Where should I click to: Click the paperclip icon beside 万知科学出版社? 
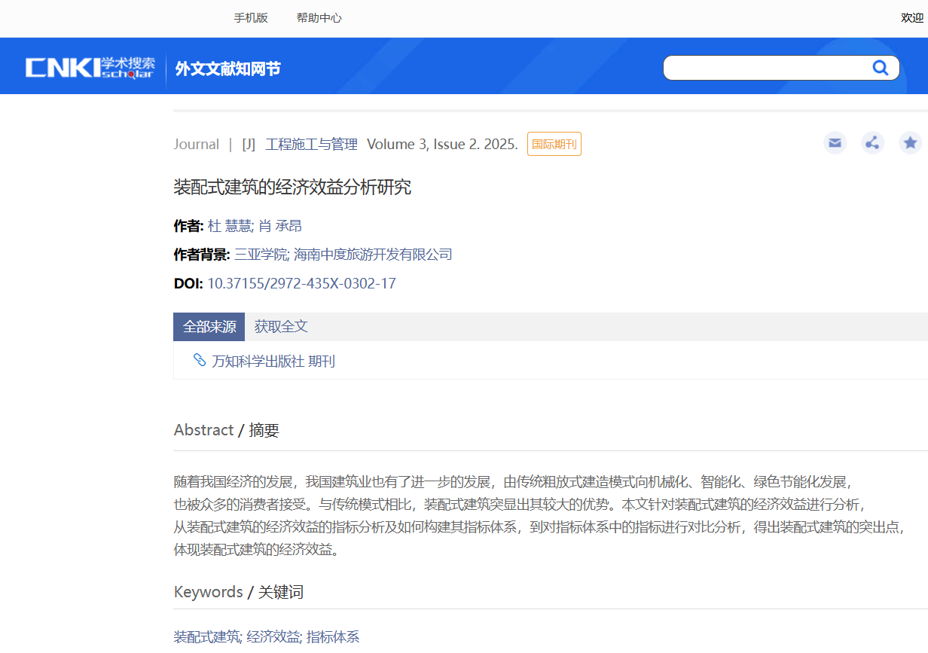pos(200,360)
